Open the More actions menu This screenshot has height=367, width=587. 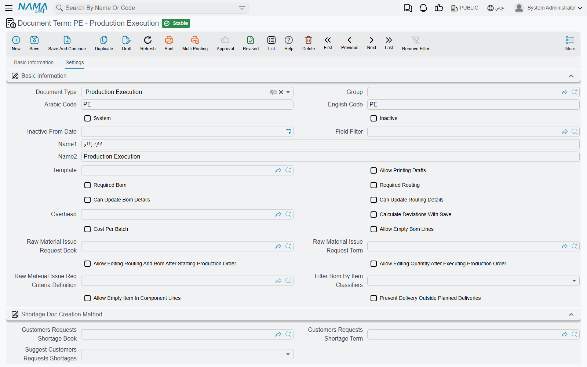(x=570, y=43)
